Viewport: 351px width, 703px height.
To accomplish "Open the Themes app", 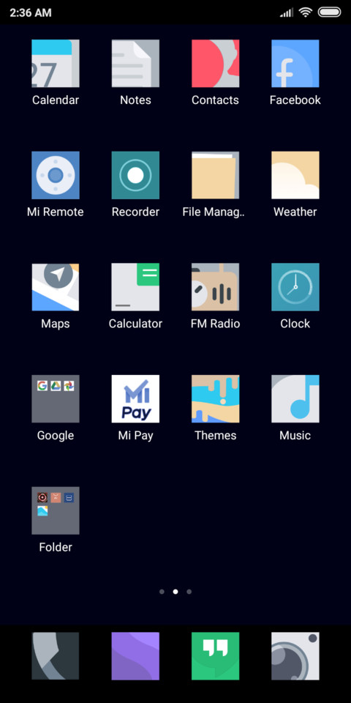I will click(x=215, y=398).
